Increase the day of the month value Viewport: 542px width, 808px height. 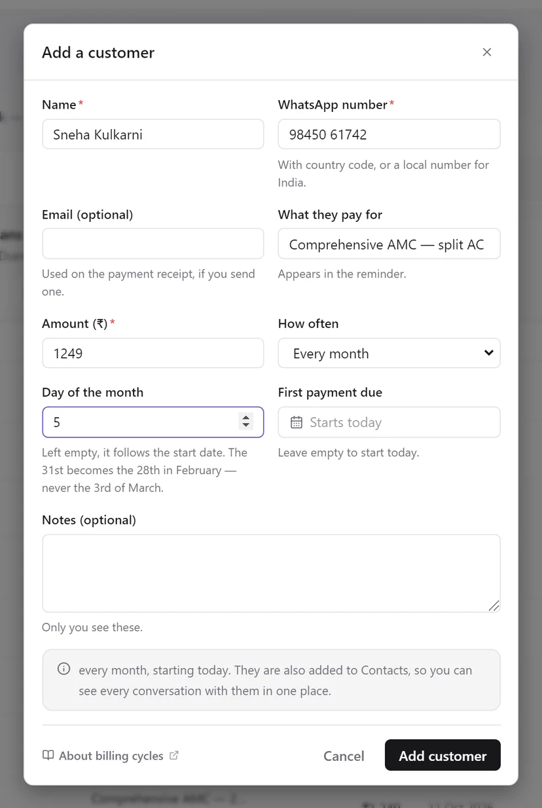tap(246, 418)
